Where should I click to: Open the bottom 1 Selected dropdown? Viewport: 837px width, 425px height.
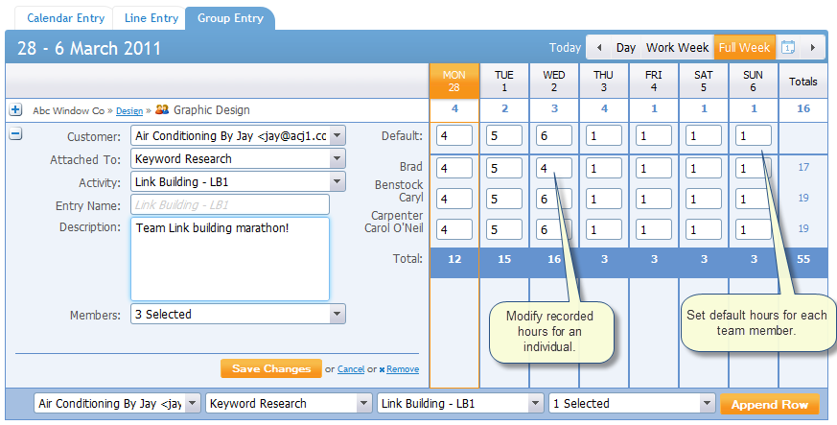tap(633, 404)
